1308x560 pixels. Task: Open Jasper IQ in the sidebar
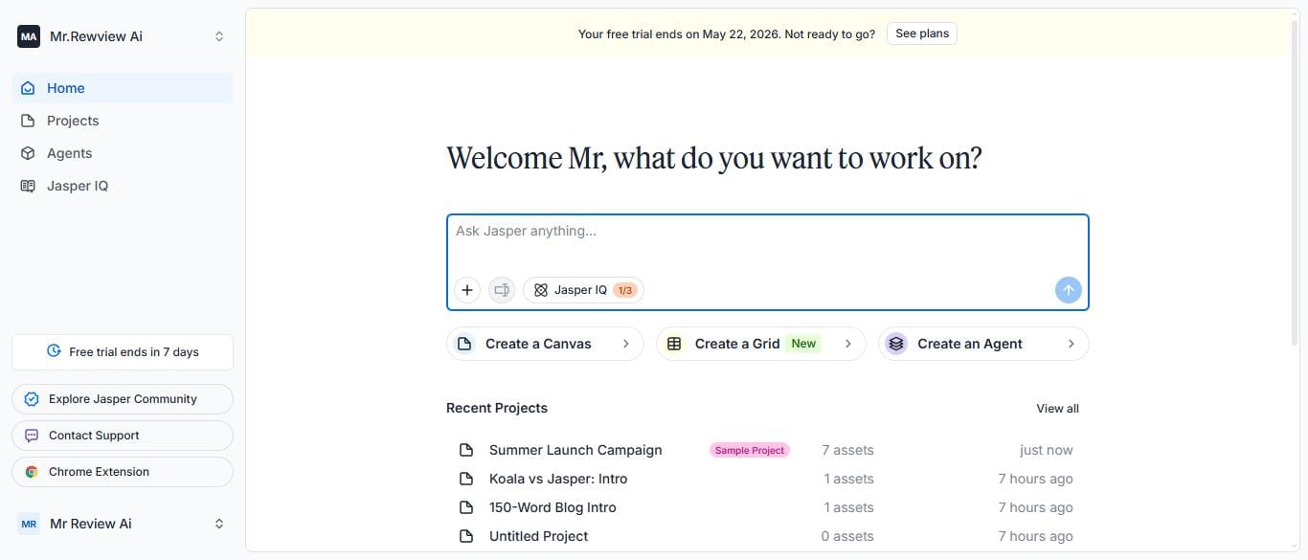123,186
